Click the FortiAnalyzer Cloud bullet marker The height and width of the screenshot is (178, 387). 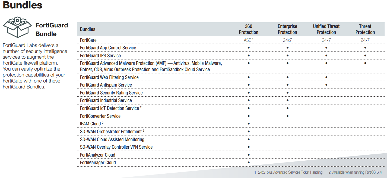(x=249, y=155)
